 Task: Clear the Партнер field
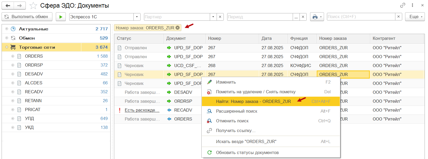point(220,17)
